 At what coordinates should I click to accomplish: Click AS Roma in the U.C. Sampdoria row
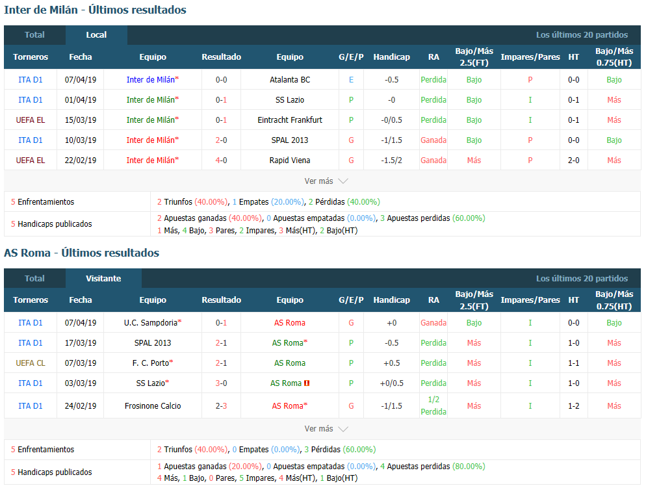click(290, 323)
